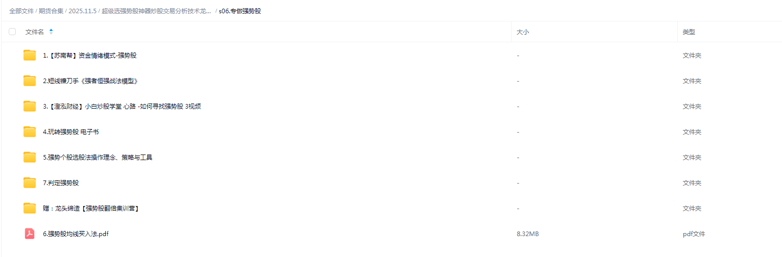Go to 全部文件 in breadcrumb
The image size is (782, 257).
(21, 11)
